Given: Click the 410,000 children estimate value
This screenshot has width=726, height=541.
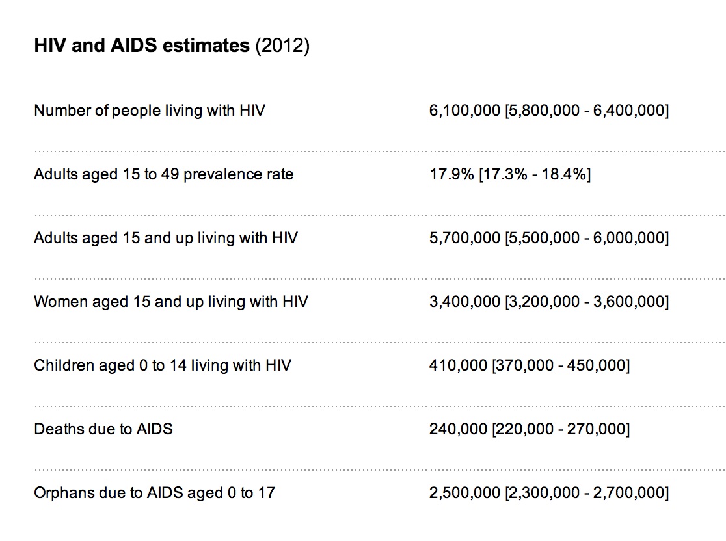Looking at the screenshot, I should tap(458, 365).
